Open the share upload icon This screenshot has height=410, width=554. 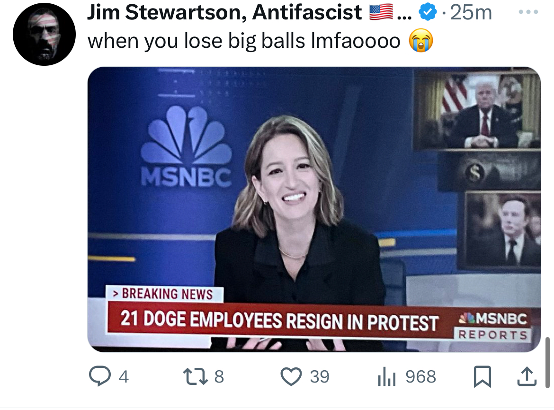coord(527,376)
